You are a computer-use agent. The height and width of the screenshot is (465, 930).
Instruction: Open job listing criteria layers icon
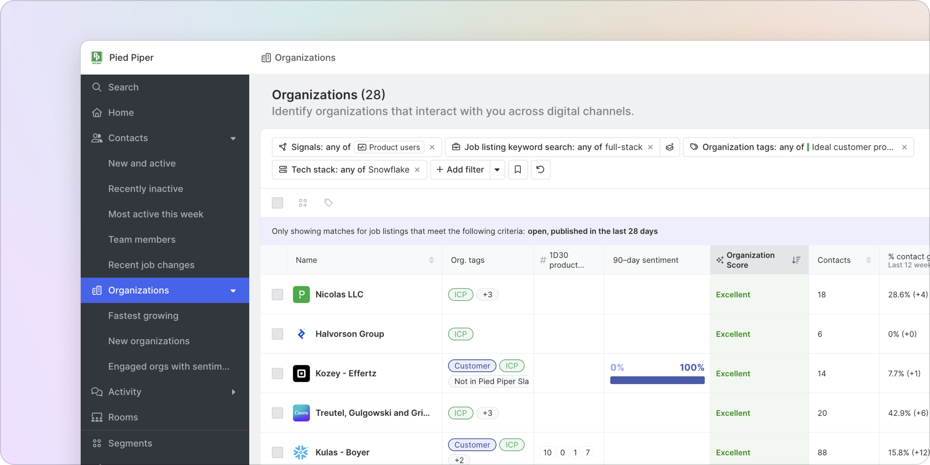(x=670, y=147)
